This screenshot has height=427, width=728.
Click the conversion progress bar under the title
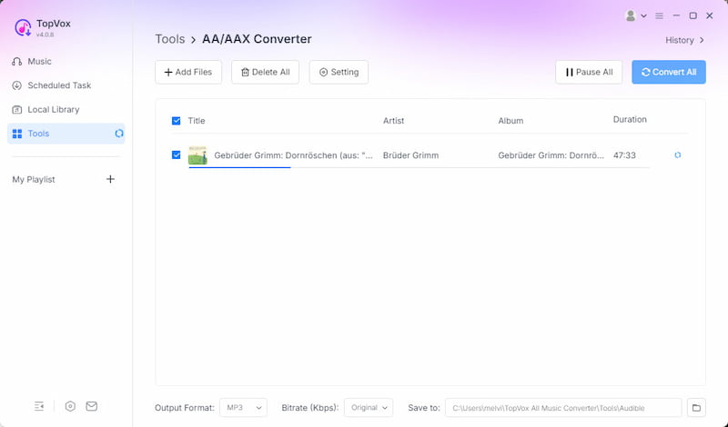420,167
